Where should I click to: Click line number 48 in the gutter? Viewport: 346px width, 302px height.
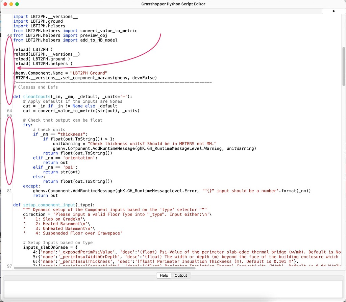tap(9, 35)
